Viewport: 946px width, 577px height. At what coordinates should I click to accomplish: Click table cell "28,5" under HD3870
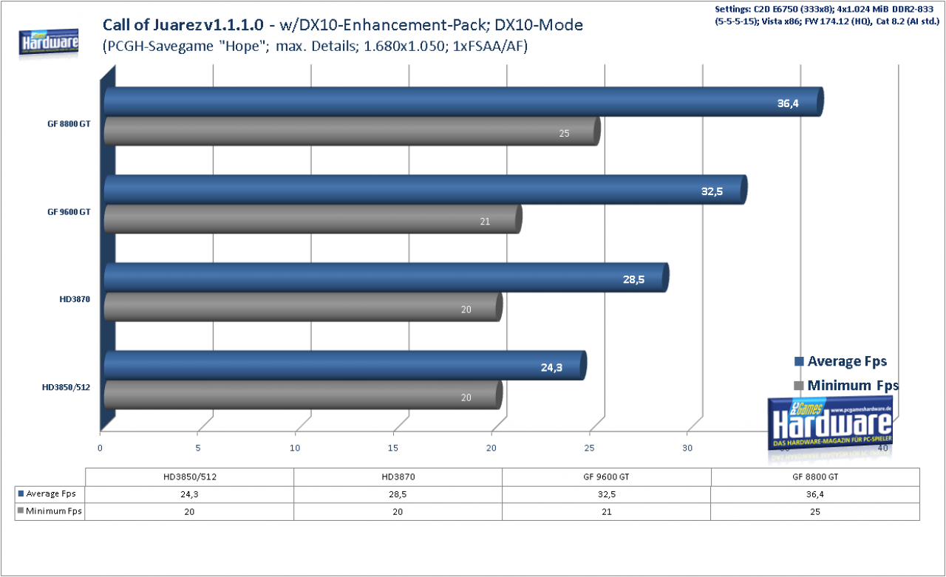point(398,494)
